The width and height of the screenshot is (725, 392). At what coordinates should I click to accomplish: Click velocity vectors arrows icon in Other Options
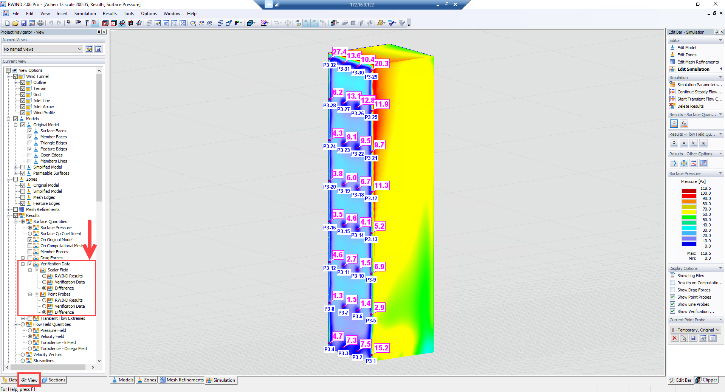tap(674, 163)
